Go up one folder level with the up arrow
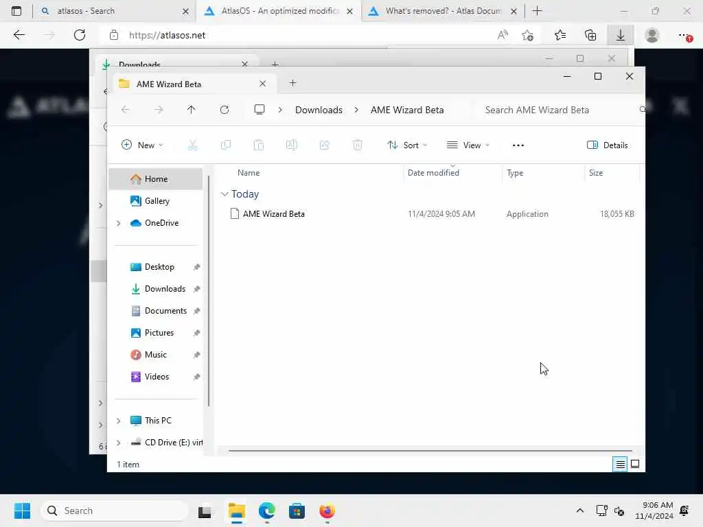This screenshot has width=703, height=527. [x=192, y=110]
